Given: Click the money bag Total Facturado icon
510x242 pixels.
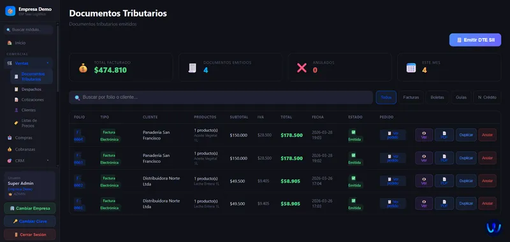Looking at the screenshot, I should tap(83, 68).
